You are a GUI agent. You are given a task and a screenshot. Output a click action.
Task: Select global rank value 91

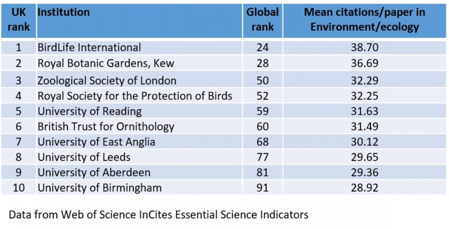[x=263, y=188]
